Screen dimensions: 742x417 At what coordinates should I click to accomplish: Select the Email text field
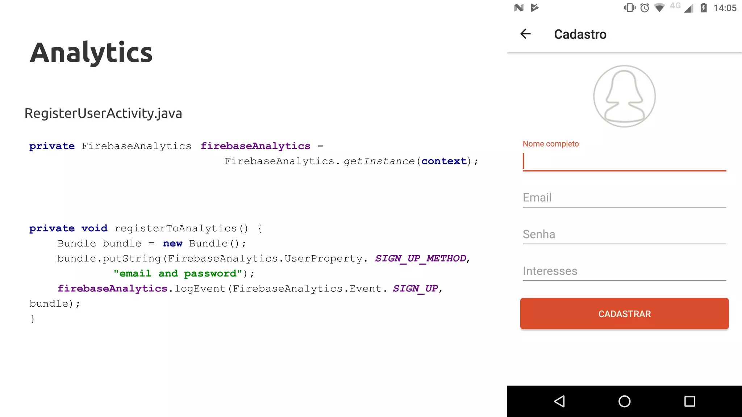(x=624, y=198)
